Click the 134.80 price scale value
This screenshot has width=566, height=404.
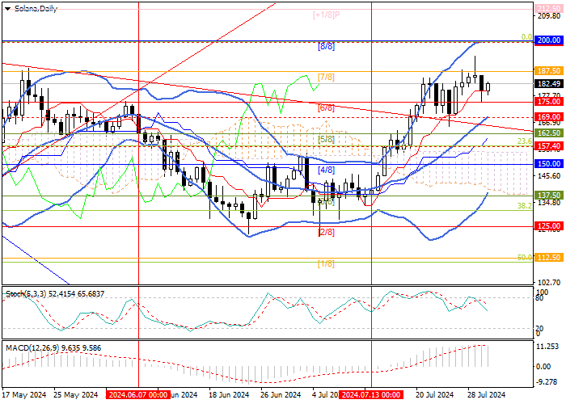pos(549,202)
